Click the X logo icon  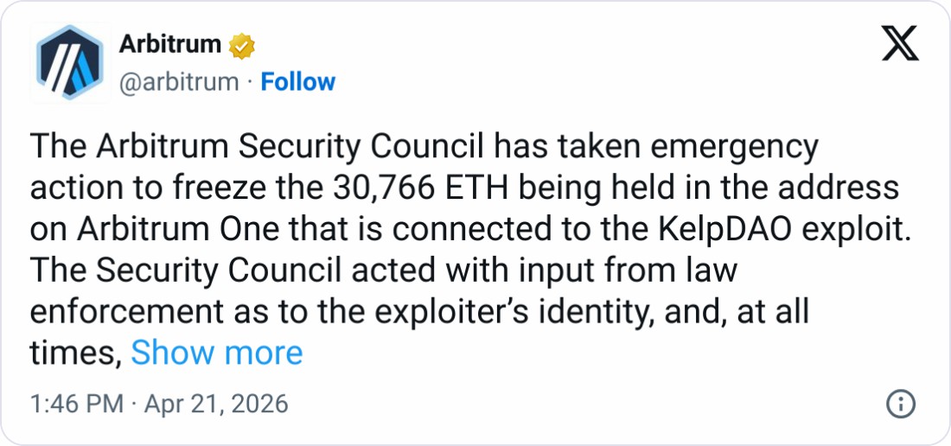(900, 42)
